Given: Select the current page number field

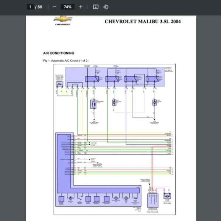Looking at the screenshot, I should tap(31, 7).
